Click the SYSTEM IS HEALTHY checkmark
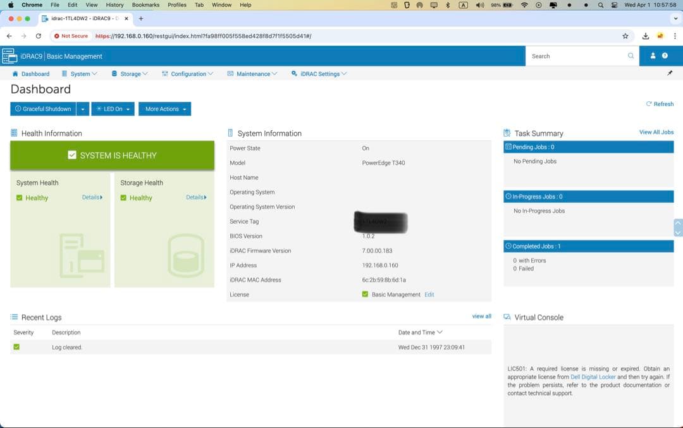Viewport: 683px width, 428px height. point(72,155)
